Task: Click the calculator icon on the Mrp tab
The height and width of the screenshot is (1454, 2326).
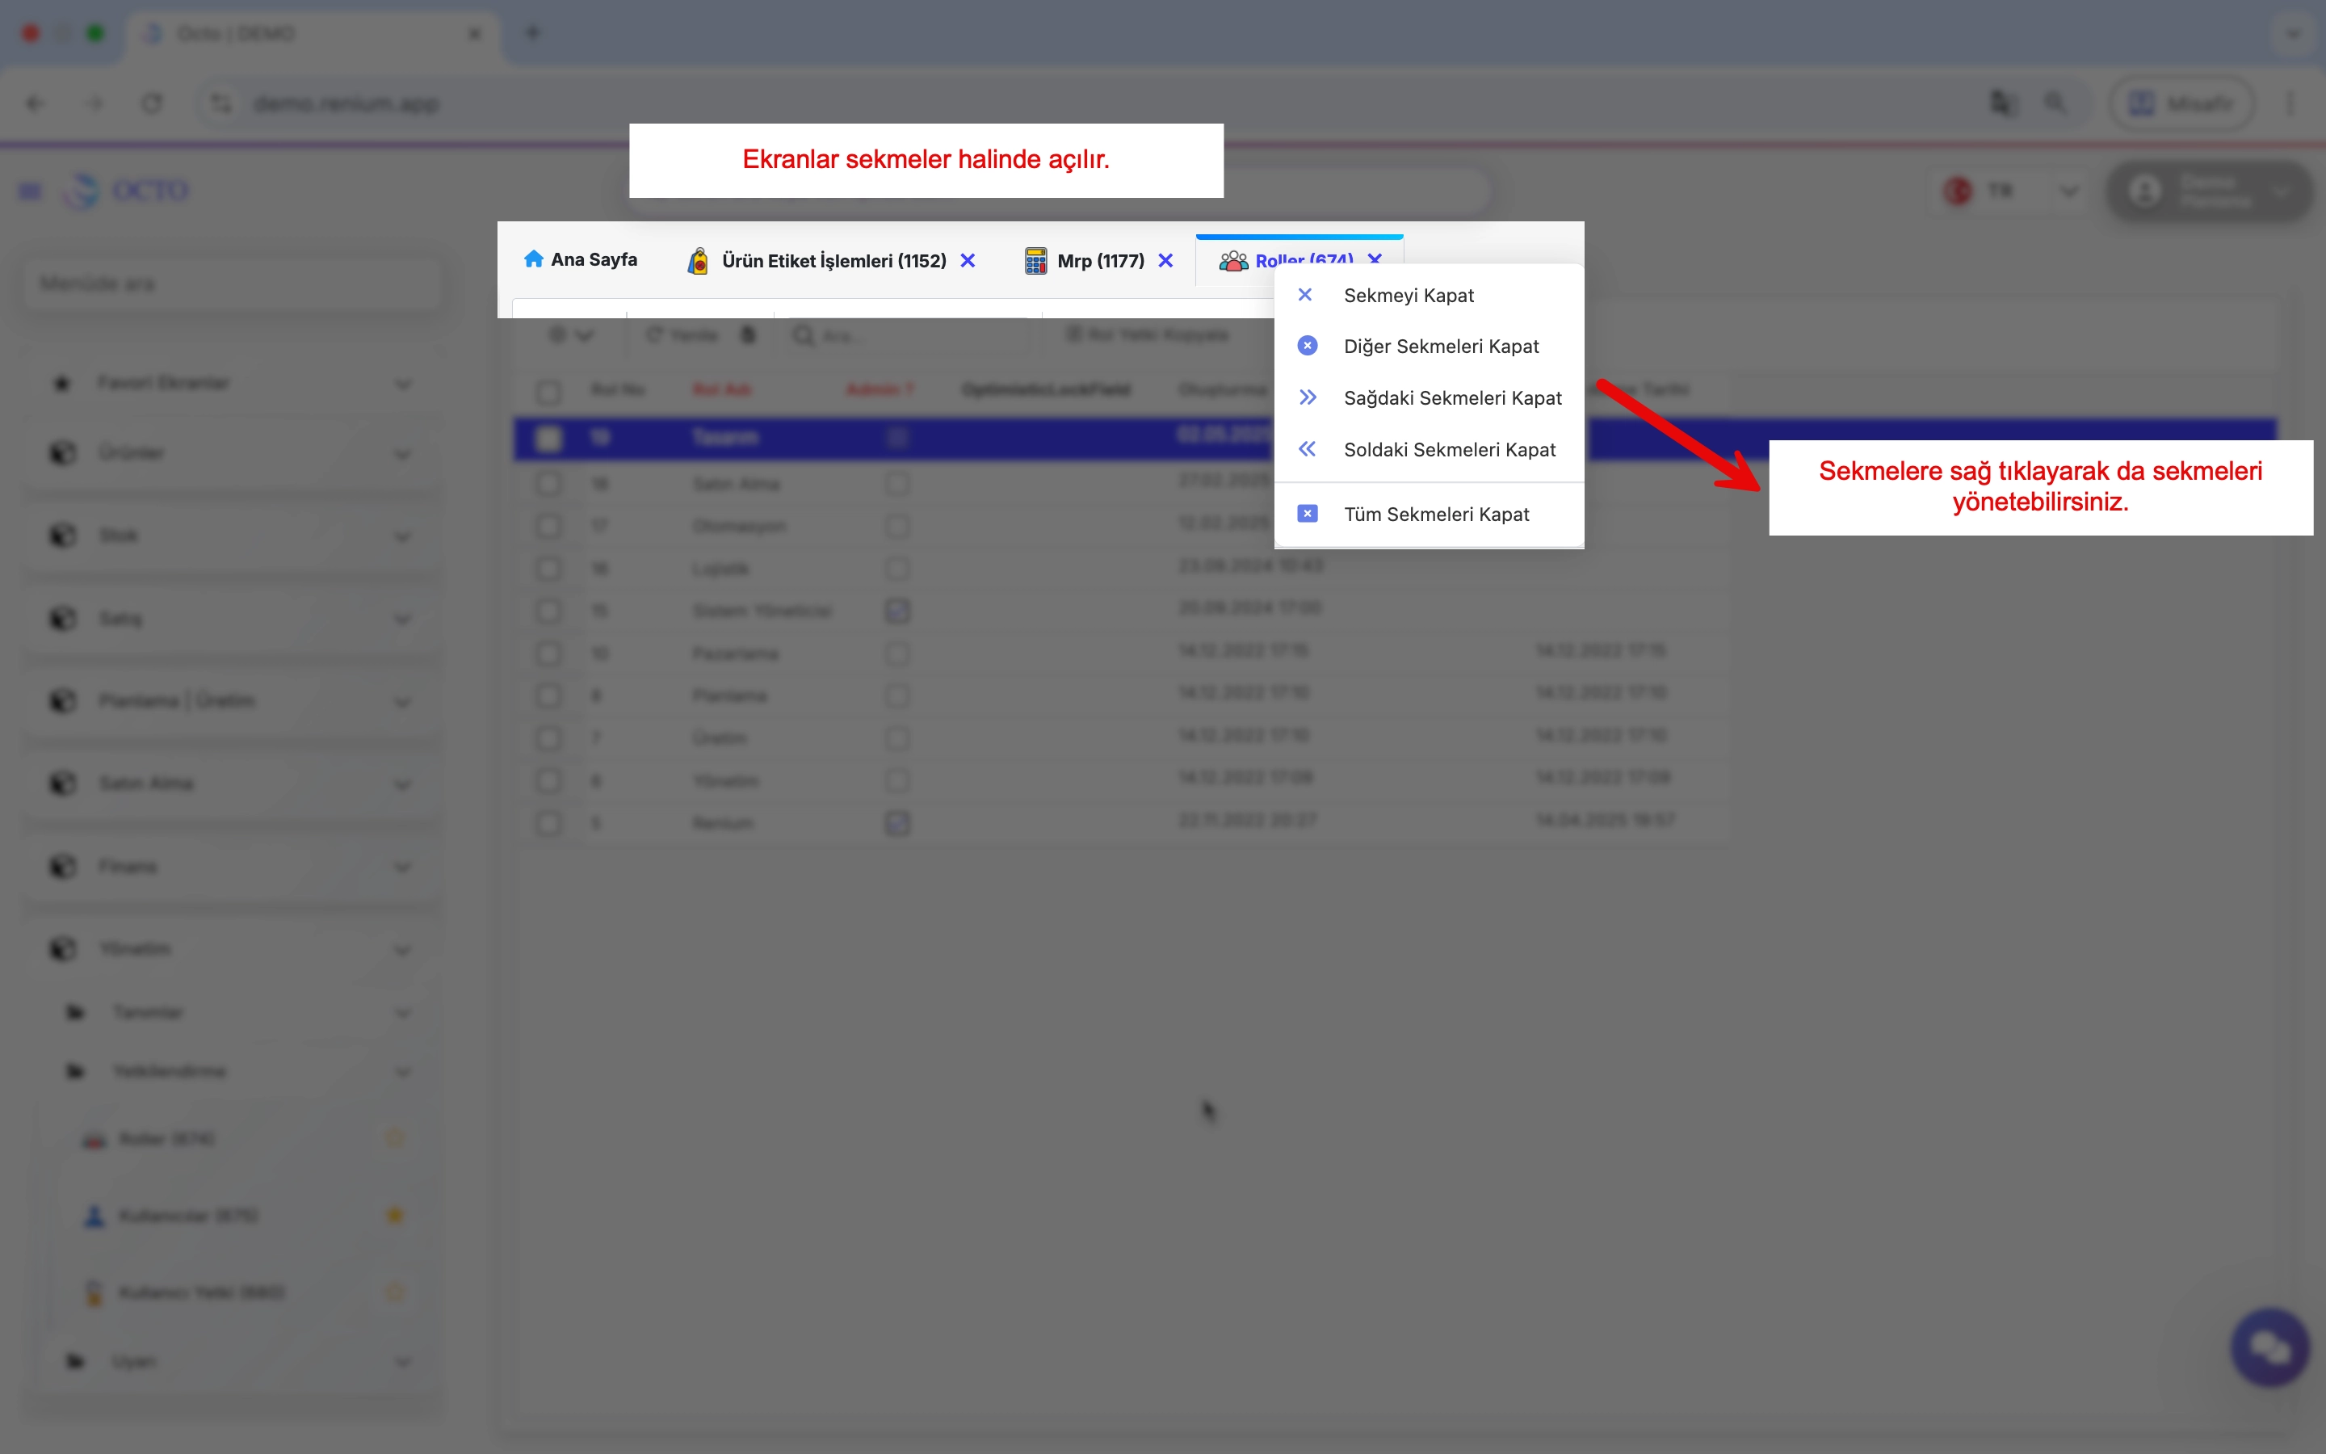Action: pyautogui.click(x=1035, y=261)
